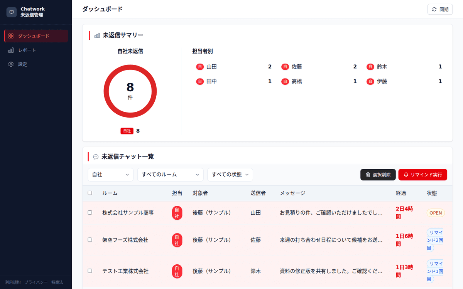Click the 自 badge next to 田中
Screen dimensions: 463x289
coord(200,81)
